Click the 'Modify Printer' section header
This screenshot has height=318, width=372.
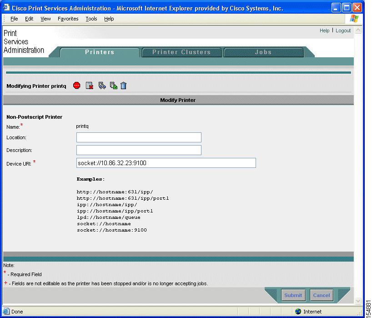(x=178, y=100)
